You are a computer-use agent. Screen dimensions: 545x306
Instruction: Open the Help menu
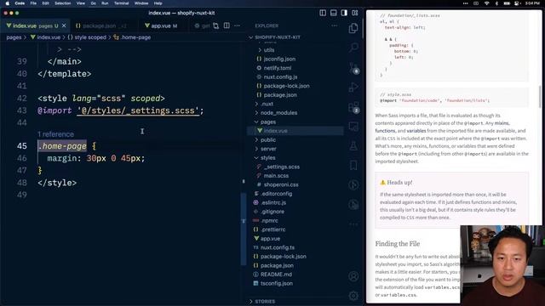158,3
